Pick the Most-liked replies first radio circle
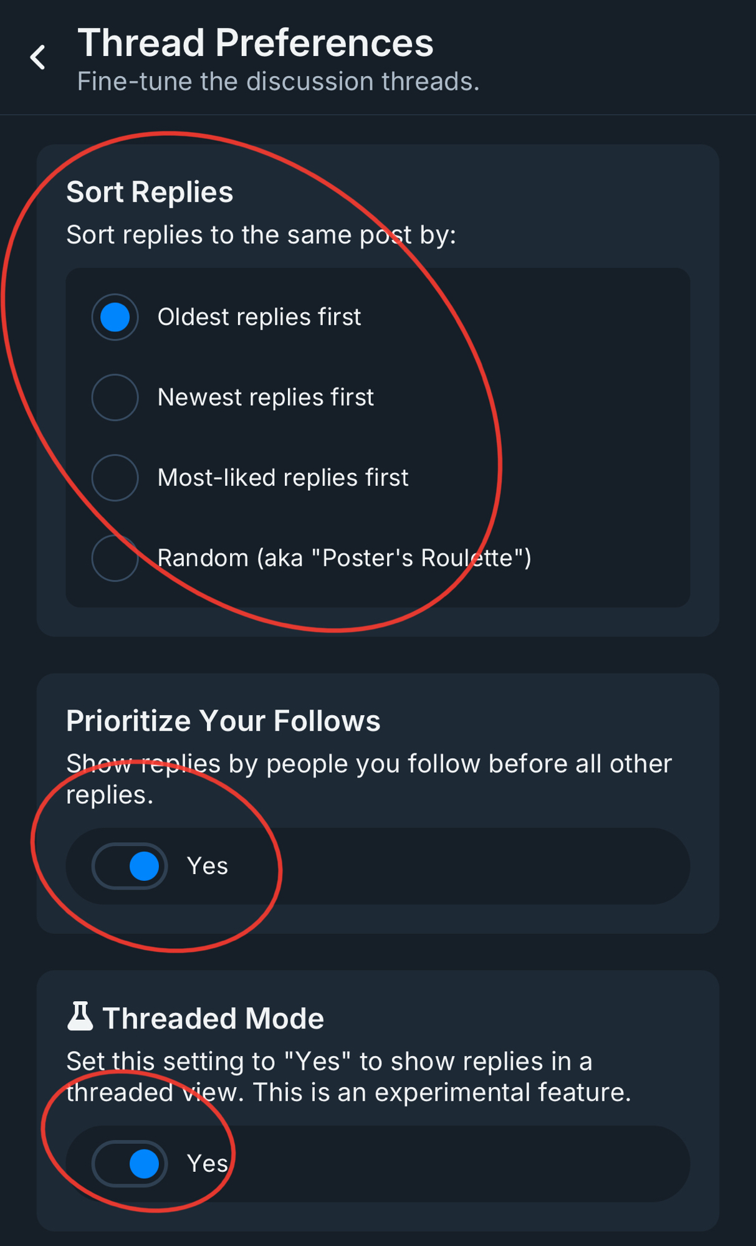This screenshot has height=1246, width=756. (115, 478)
